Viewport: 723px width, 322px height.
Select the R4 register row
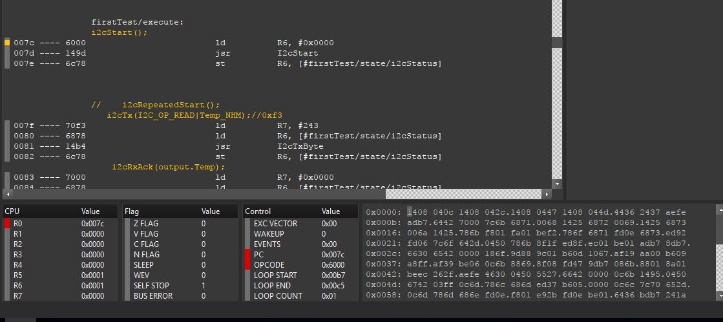click(60, 265)
